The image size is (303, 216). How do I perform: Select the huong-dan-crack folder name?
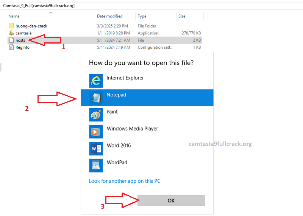[x=31, y=26]
